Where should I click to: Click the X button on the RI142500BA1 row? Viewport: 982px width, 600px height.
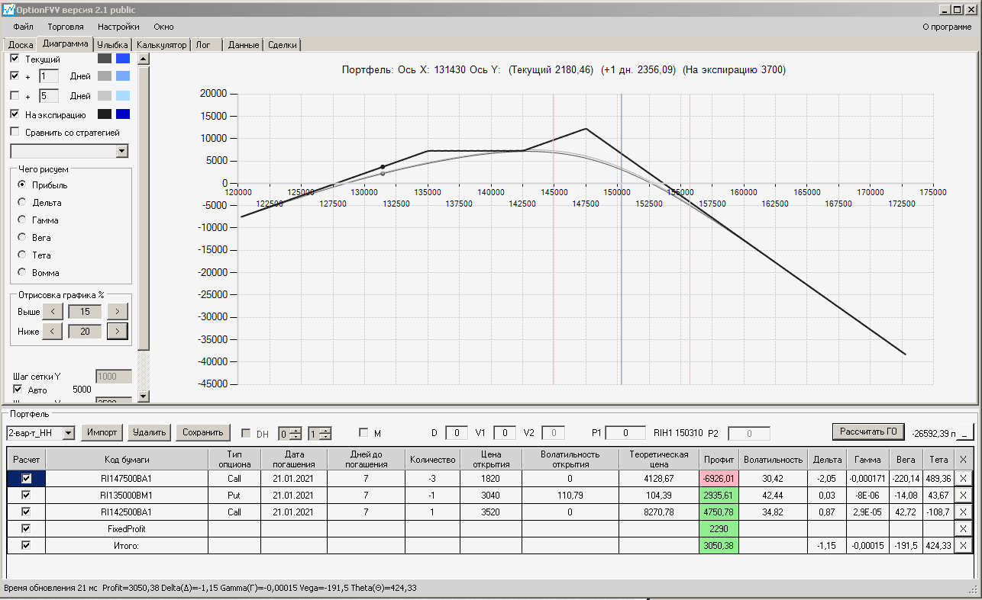pos(963,512)
